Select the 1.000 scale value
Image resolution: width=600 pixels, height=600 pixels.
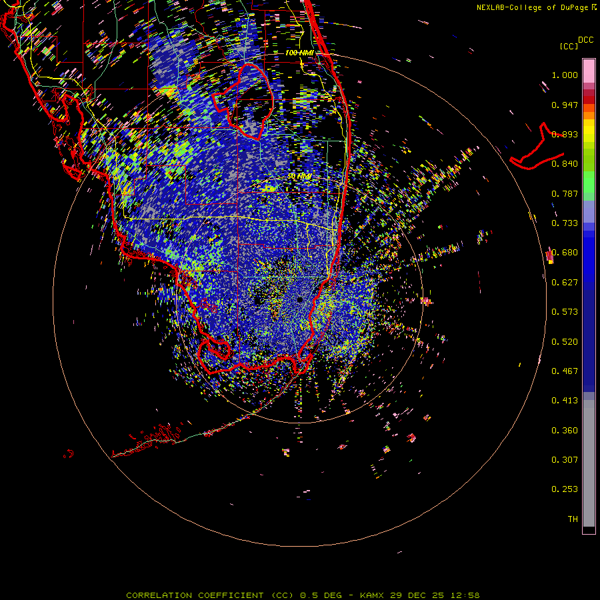pyautogui.click(x=565, y=75)
